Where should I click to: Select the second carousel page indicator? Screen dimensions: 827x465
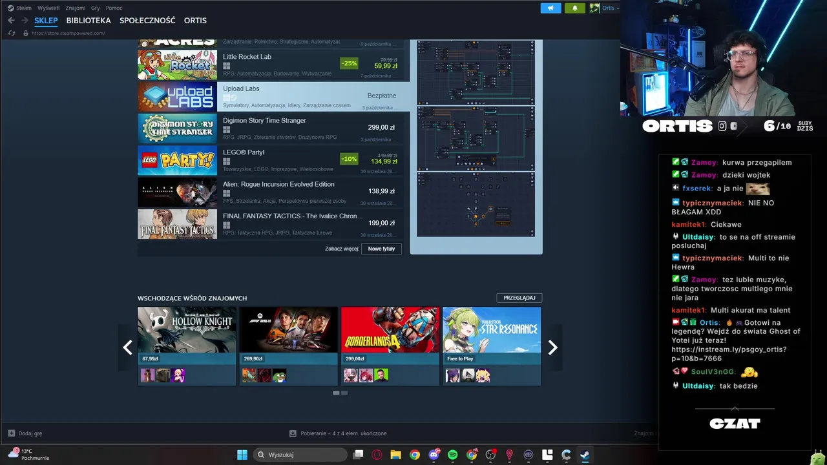[x=344, y=393]
